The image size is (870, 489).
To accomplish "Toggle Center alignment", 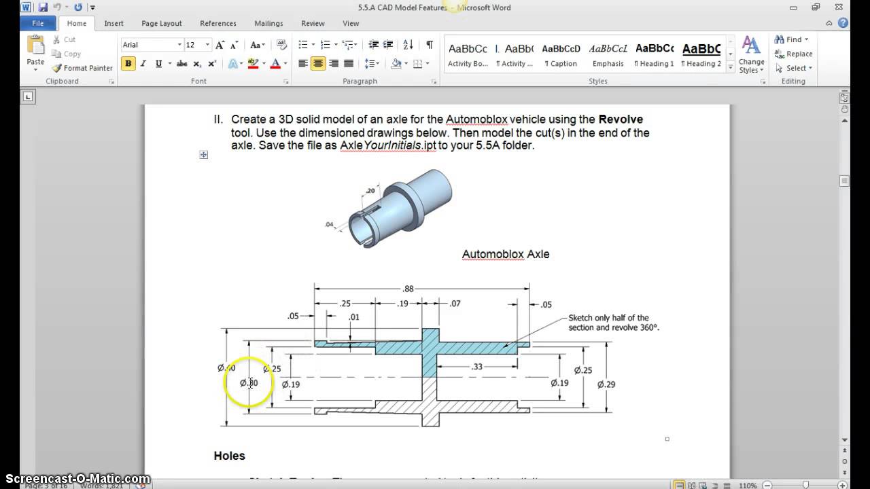I will click(x=318, y=64).
